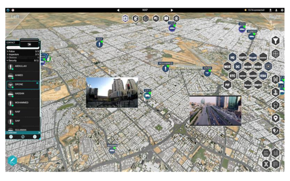Click the X hexagon at bottom right
The image size is (290, 181).
tap(266, 163)
